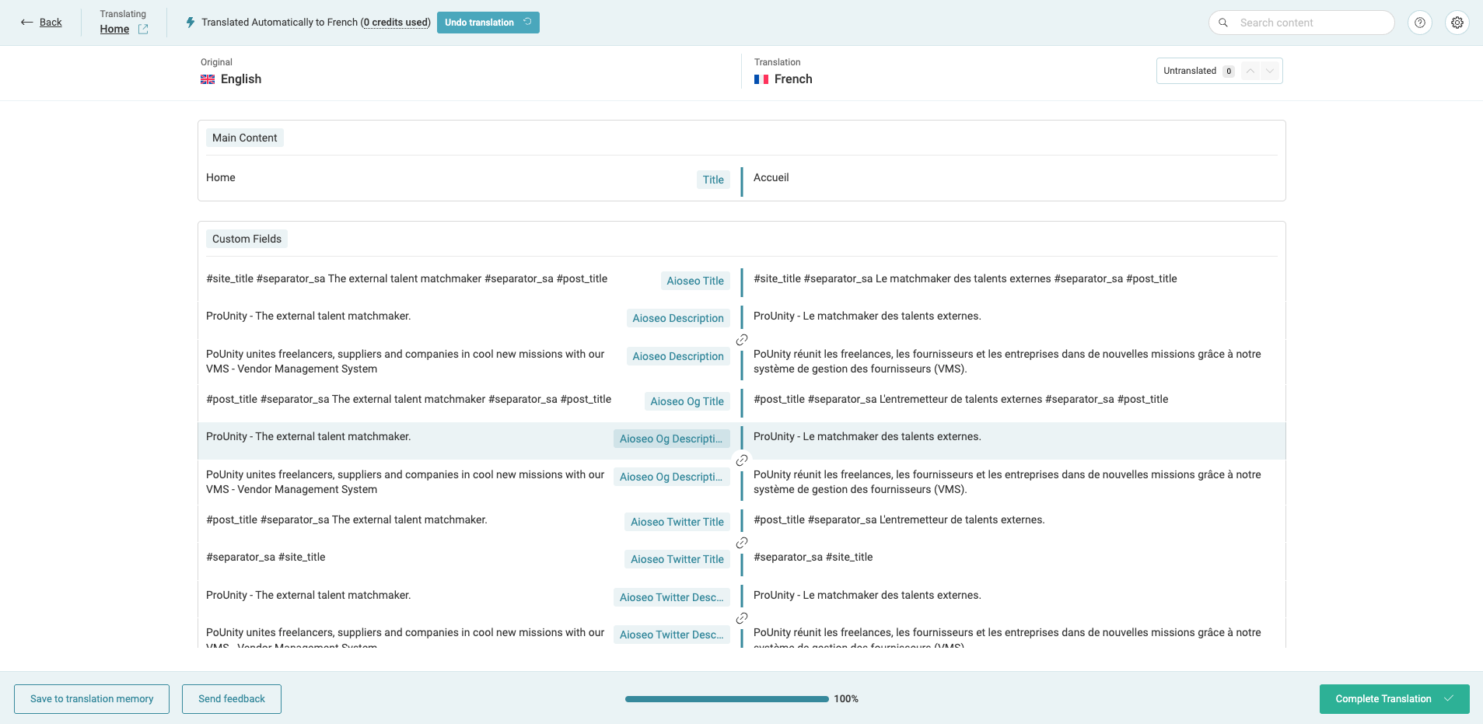The width and height of the screenshot is (1483, 724).
Task: Click the Aioseo Og Title tag
Action: point(687,401)
